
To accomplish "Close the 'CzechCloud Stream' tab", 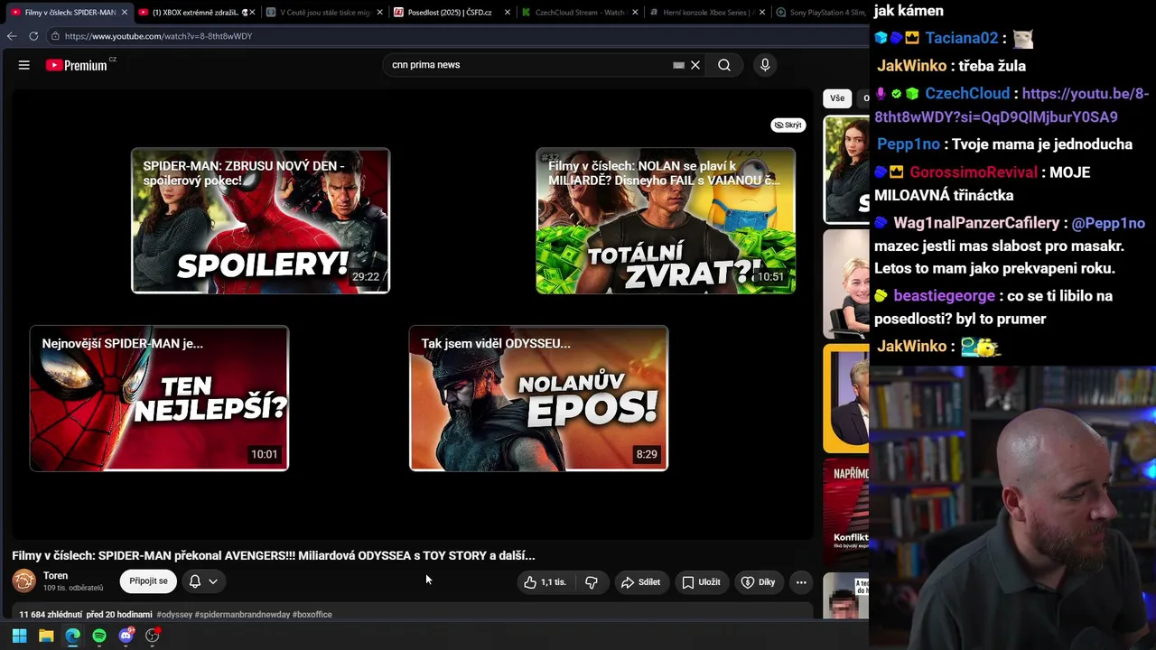I will [635, 13].
